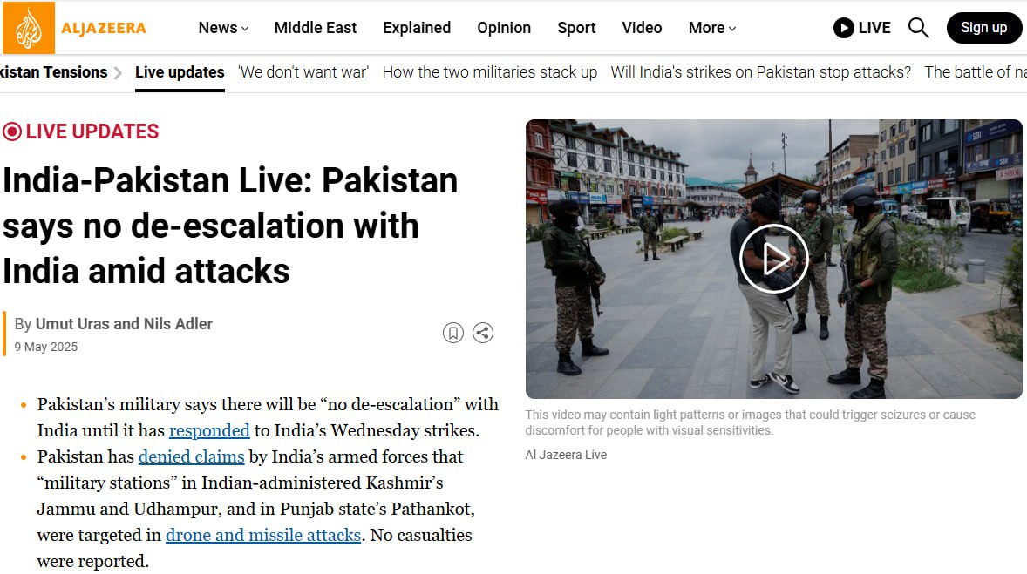Image resolution: width=1027 pixels, height=574 pixels.
Task: Follow the 'responded' hyperlink
Action: pyautogui.click(x=209, y=430)
